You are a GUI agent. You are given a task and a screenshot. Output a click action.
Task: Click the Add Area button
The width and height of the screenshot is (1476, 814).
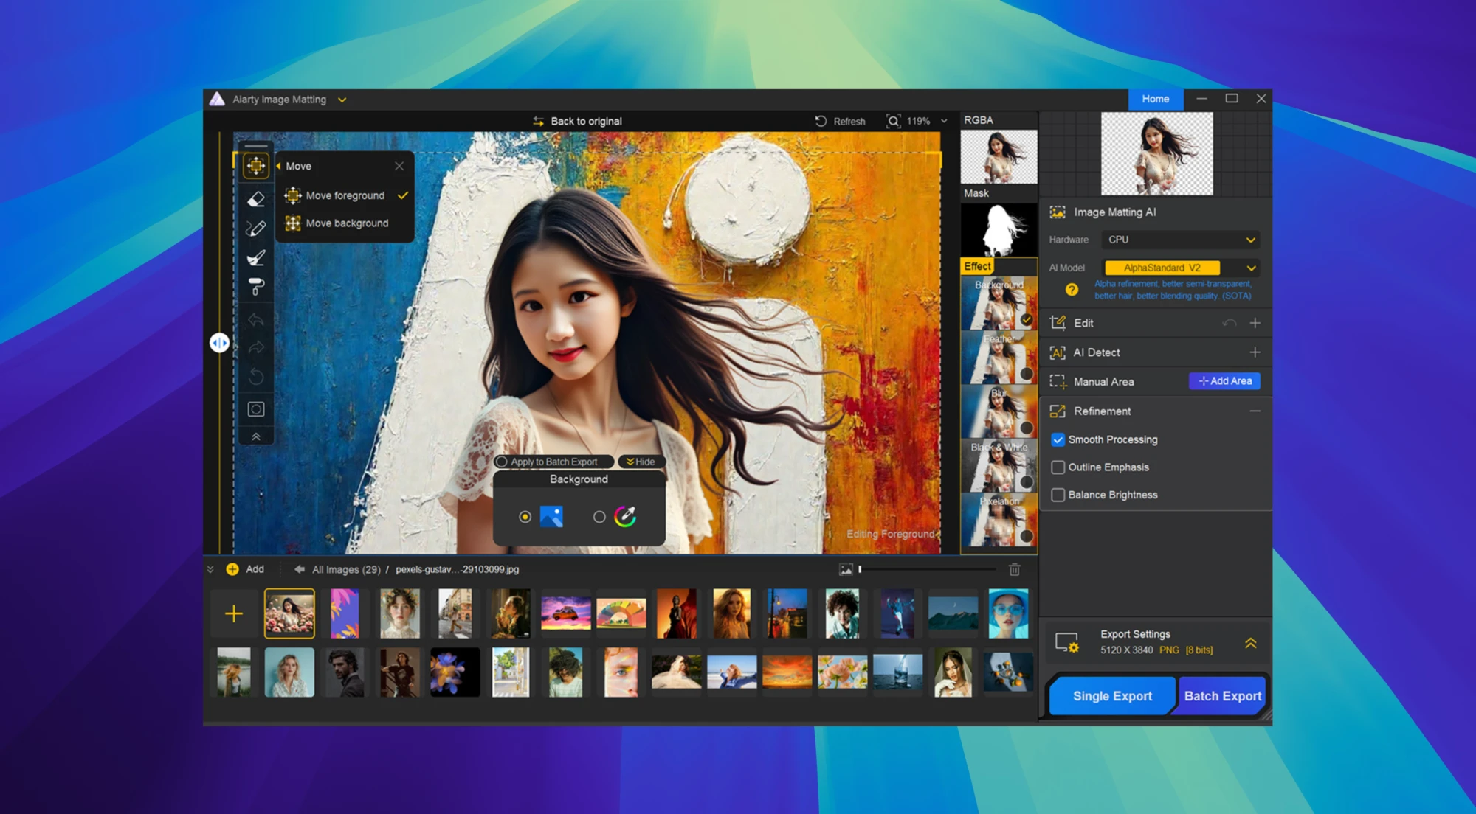pyautogui.click(x=1224, y=381)
